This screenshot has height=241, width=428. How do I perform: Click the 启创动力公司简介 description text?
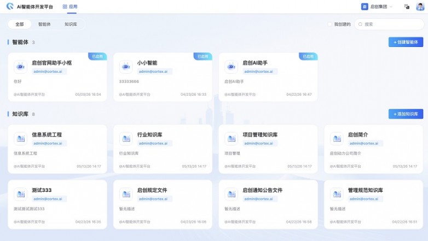pos(345,153)
